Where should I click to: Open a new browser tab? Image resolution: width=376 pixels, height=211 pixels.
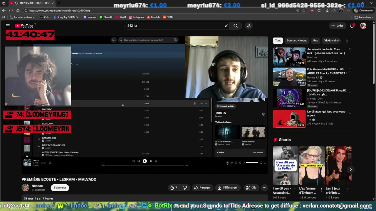59,3
